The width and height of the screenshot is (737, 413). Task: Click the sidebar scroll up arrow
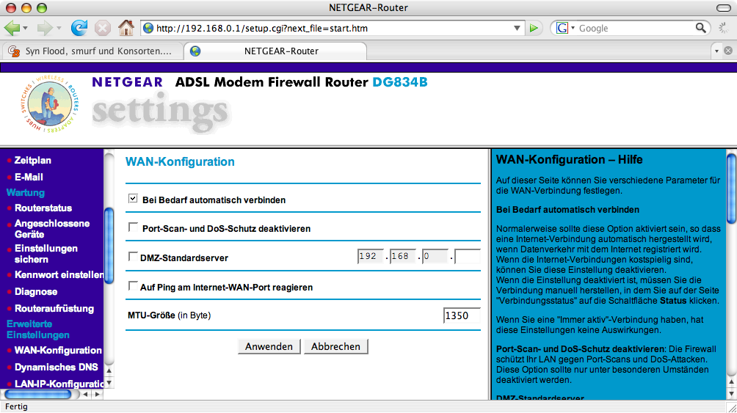tap(109, 371)
